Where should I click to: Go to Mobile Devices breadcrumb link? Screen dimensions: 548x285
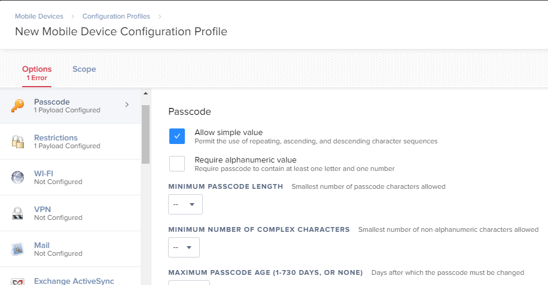(39, 16)
